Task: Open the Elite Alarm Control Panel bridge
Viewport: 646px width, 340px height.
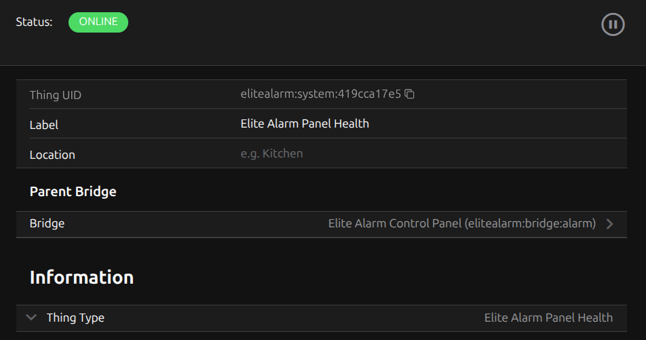Action: (x=395, y=223)
